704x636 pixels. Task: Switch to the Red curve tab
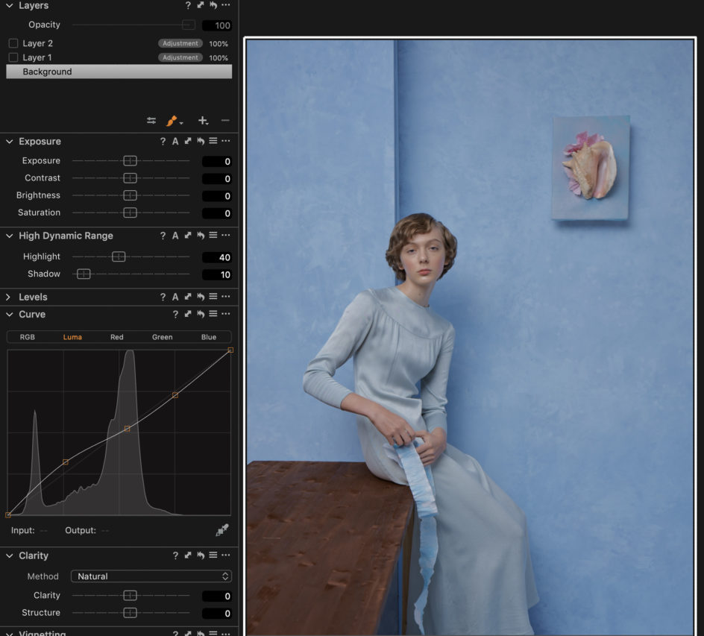pyautogui.click(x=117, y=337)
